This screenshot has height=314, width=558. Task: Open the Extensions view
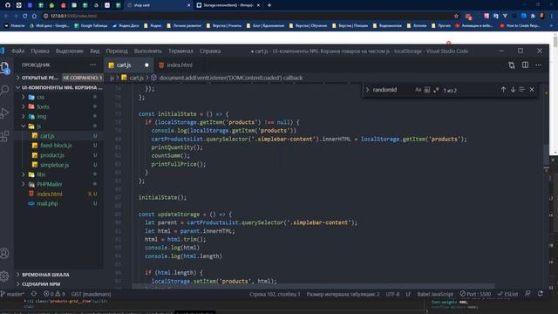pos(5,136)
